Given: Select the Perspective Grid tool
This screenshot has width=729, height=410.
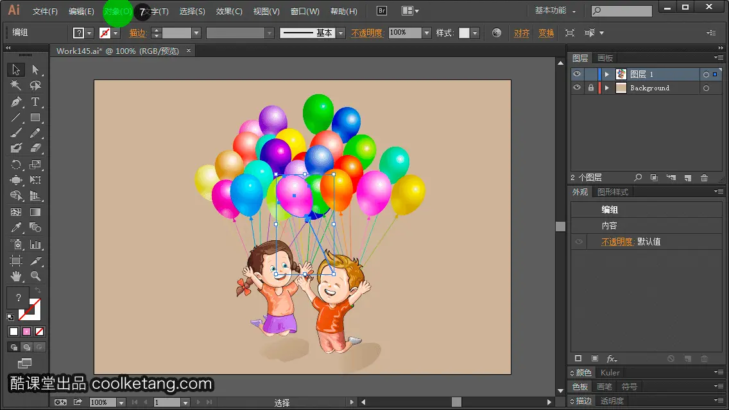Looking at the screenshot, I should 35,196.
